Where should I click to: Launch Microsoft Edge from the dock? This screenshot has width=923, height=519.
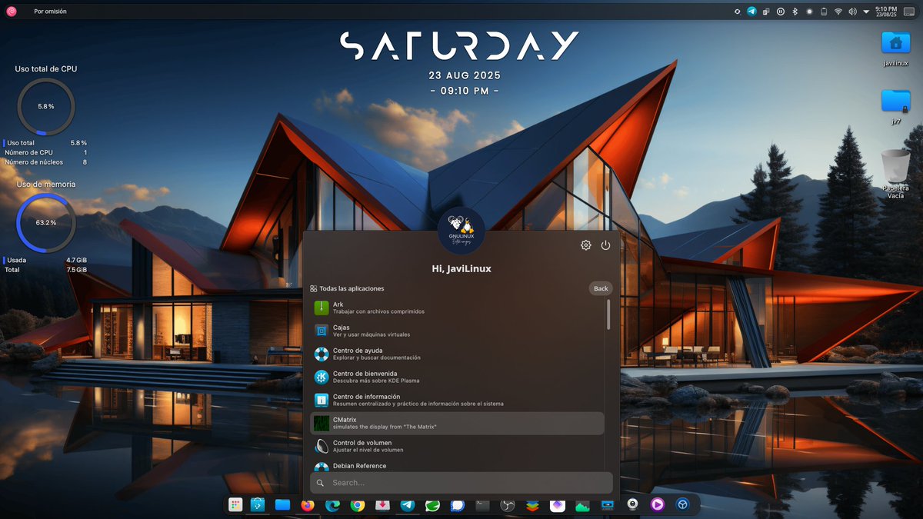click(332, 505)
